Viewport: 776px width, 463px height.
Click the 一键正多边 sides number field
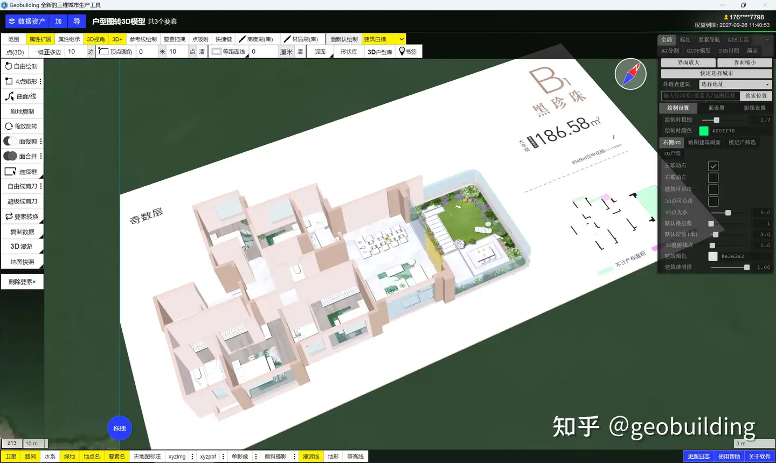coord(75,52)
